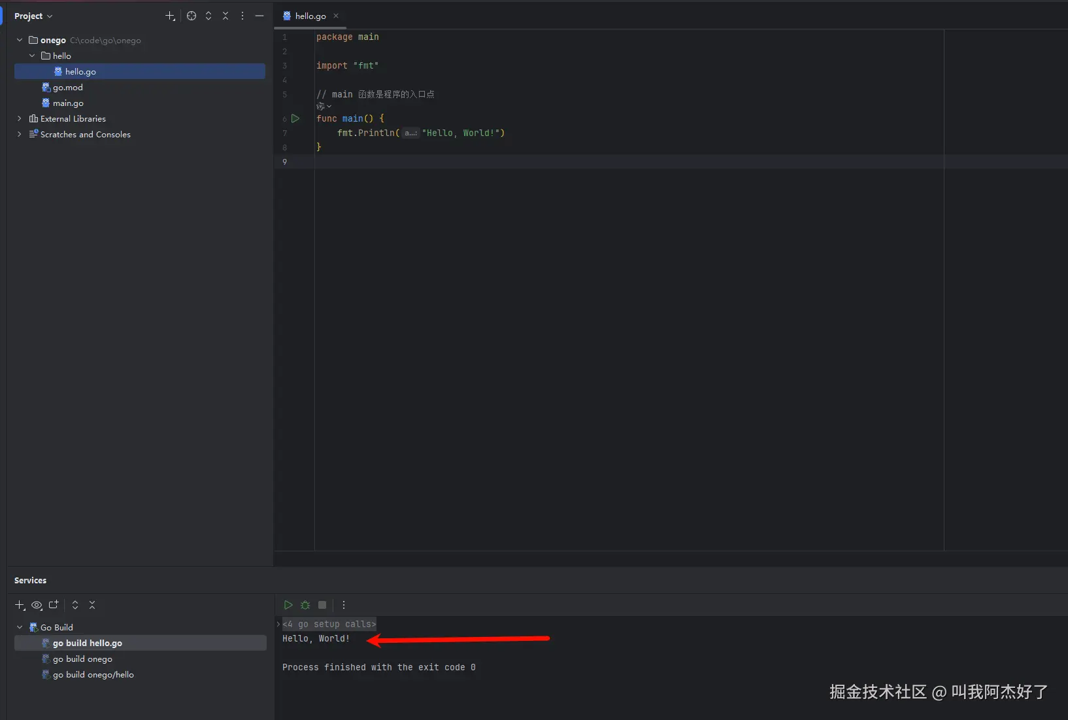Select opened file via crosshair locate icon

click(x=192, y=16)
